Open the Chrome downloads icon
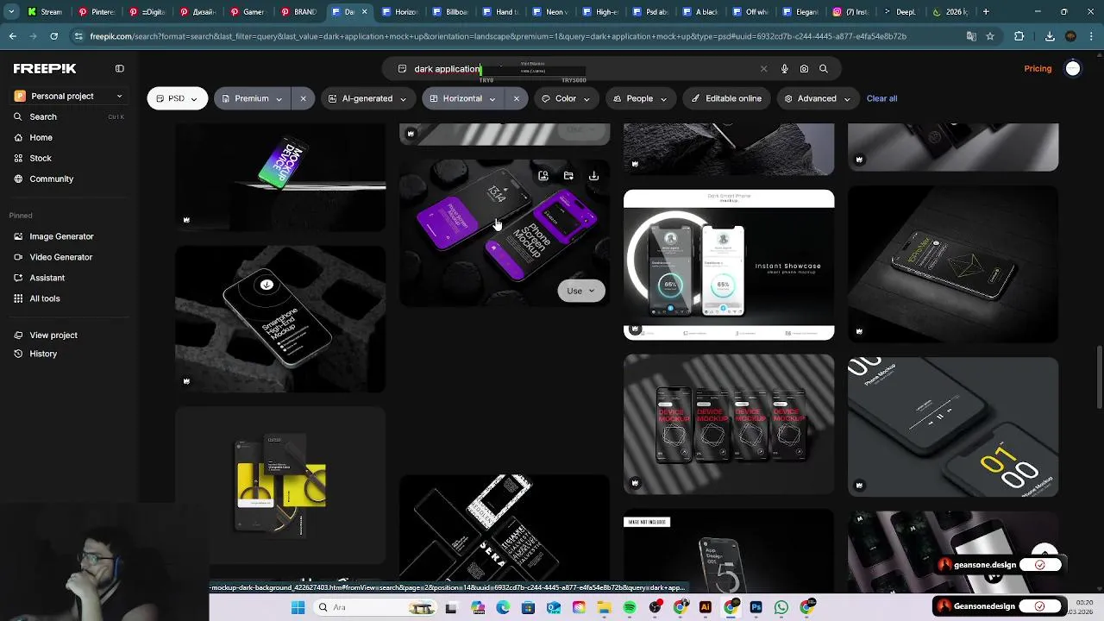Viewport: 1104px width, 621px height. 1050,36
